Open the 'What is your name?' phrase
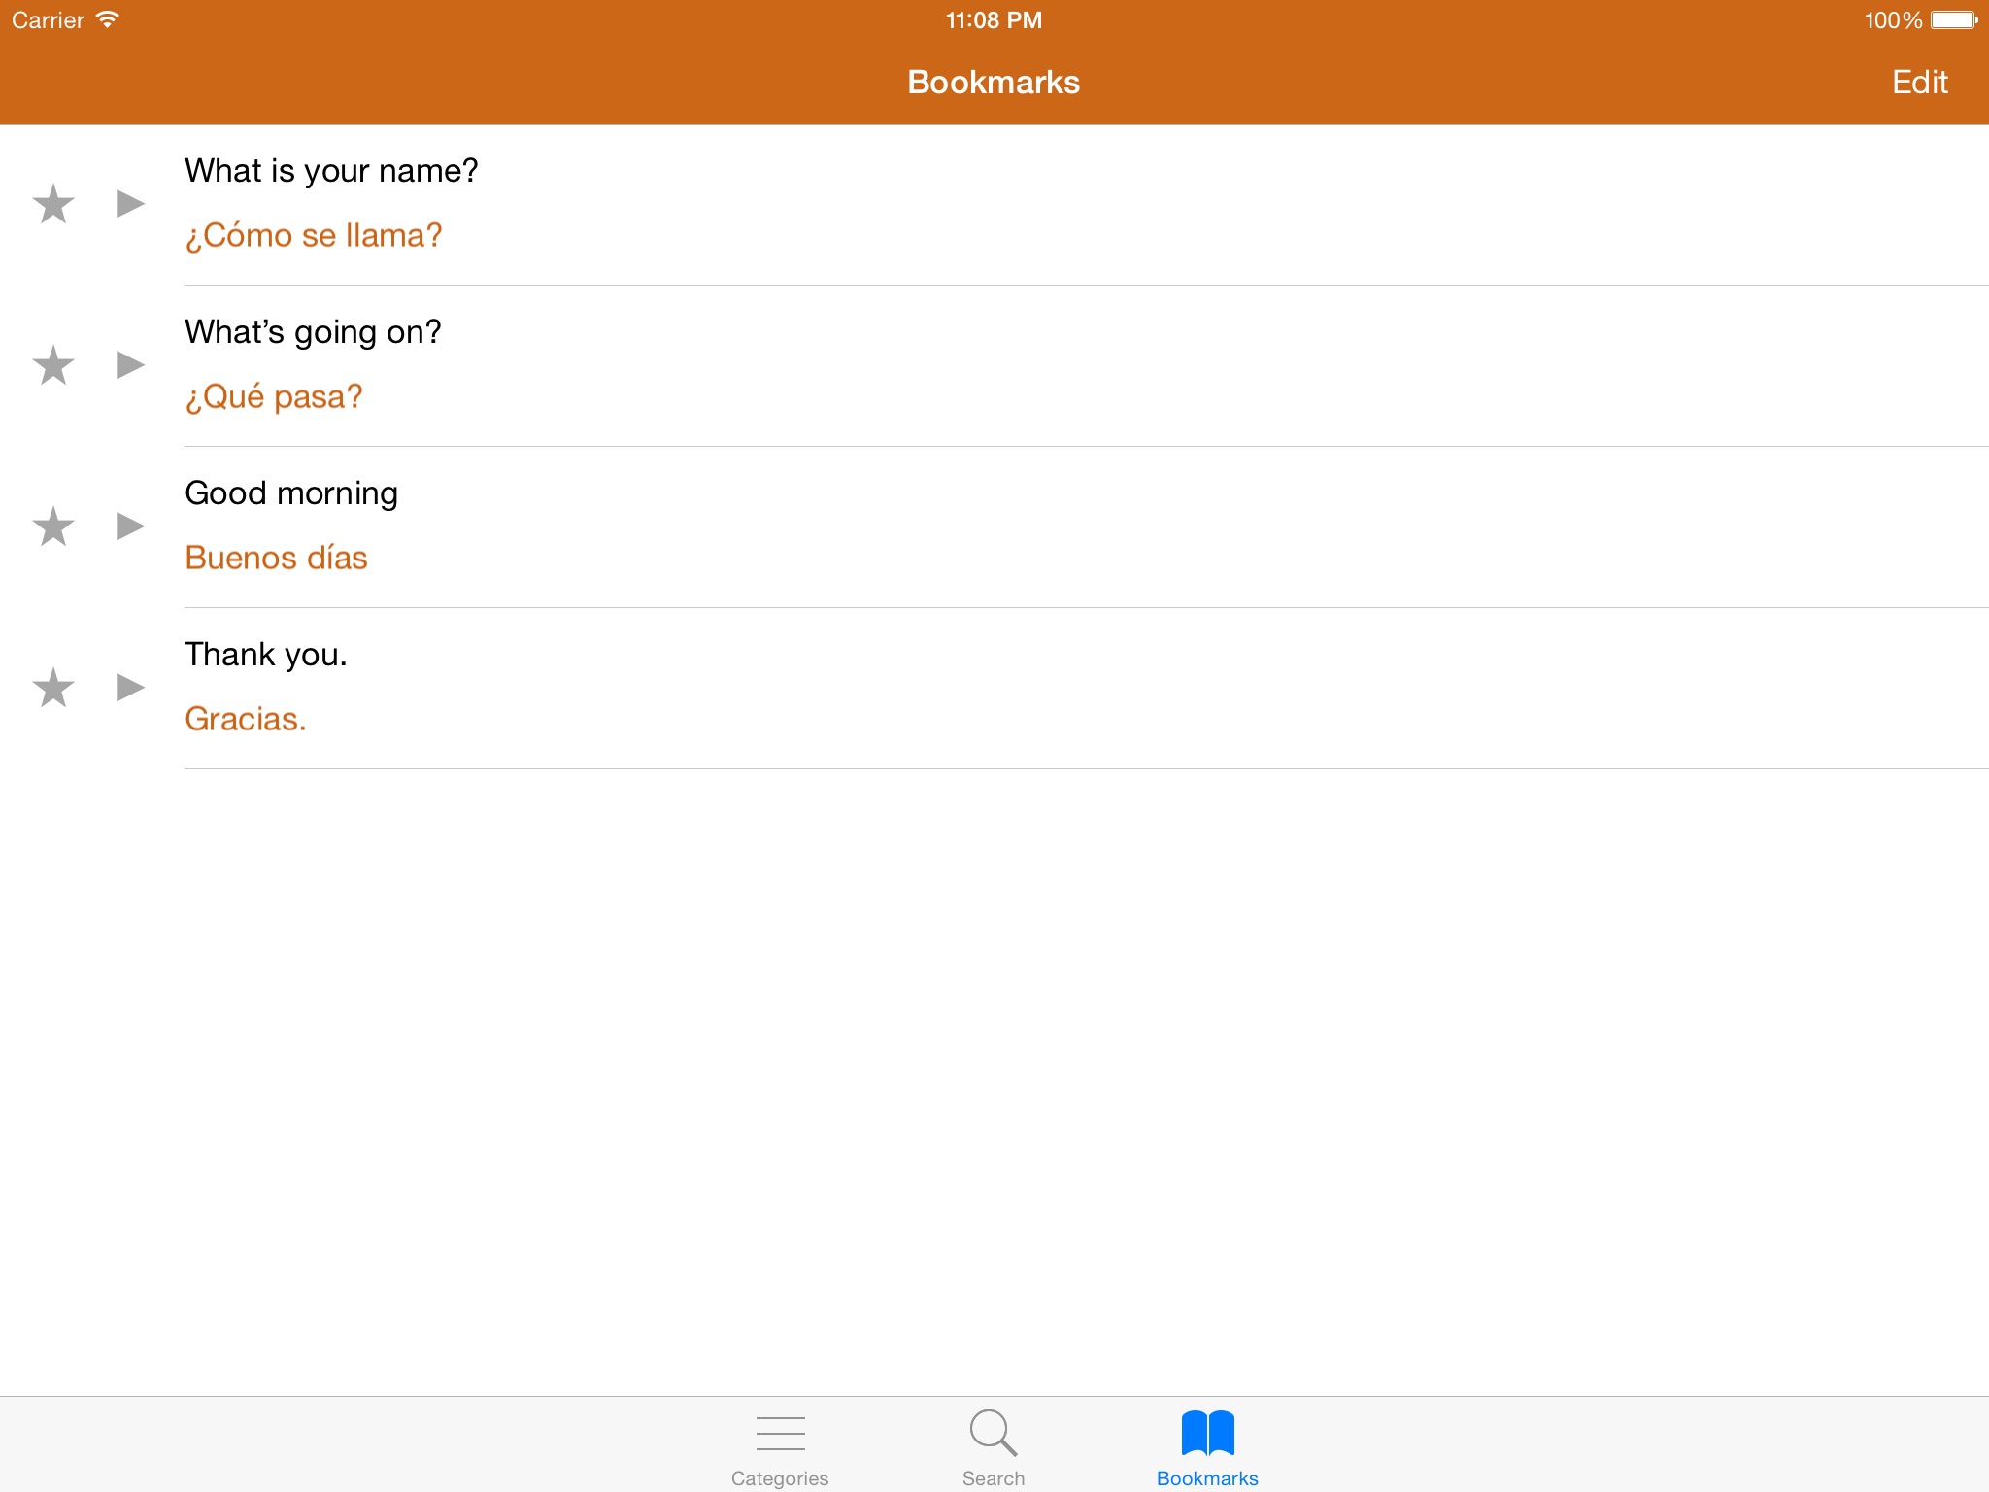Viewport: 1989px width, 1492px height. [x=331, y=171]
